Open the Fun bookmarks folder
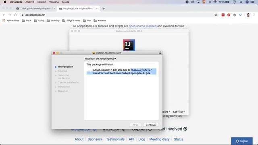The height and width of the screenshot is (145, 258). coord(87,21)
